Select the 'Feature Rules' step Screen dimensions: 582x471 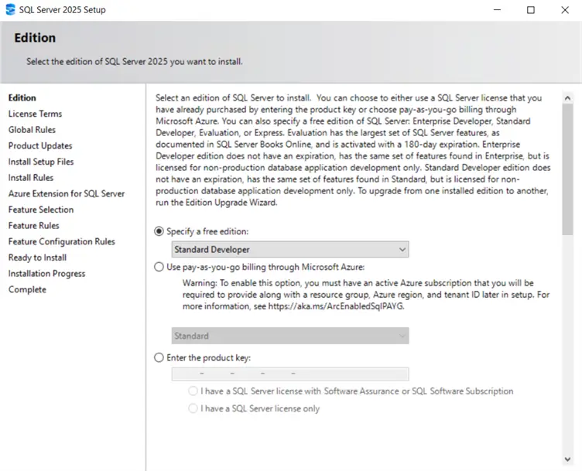34,226
